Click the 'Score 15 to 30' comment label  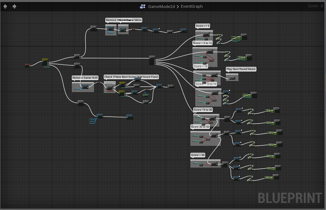203,110
